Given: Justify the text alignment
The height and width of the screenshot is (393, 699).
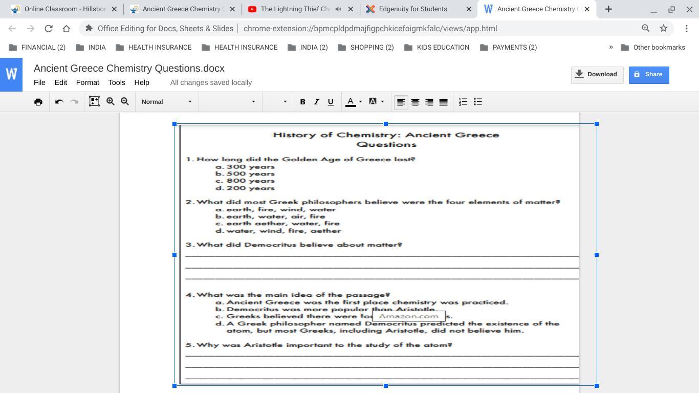Looking at the screenshot, I should coord(444,102).
